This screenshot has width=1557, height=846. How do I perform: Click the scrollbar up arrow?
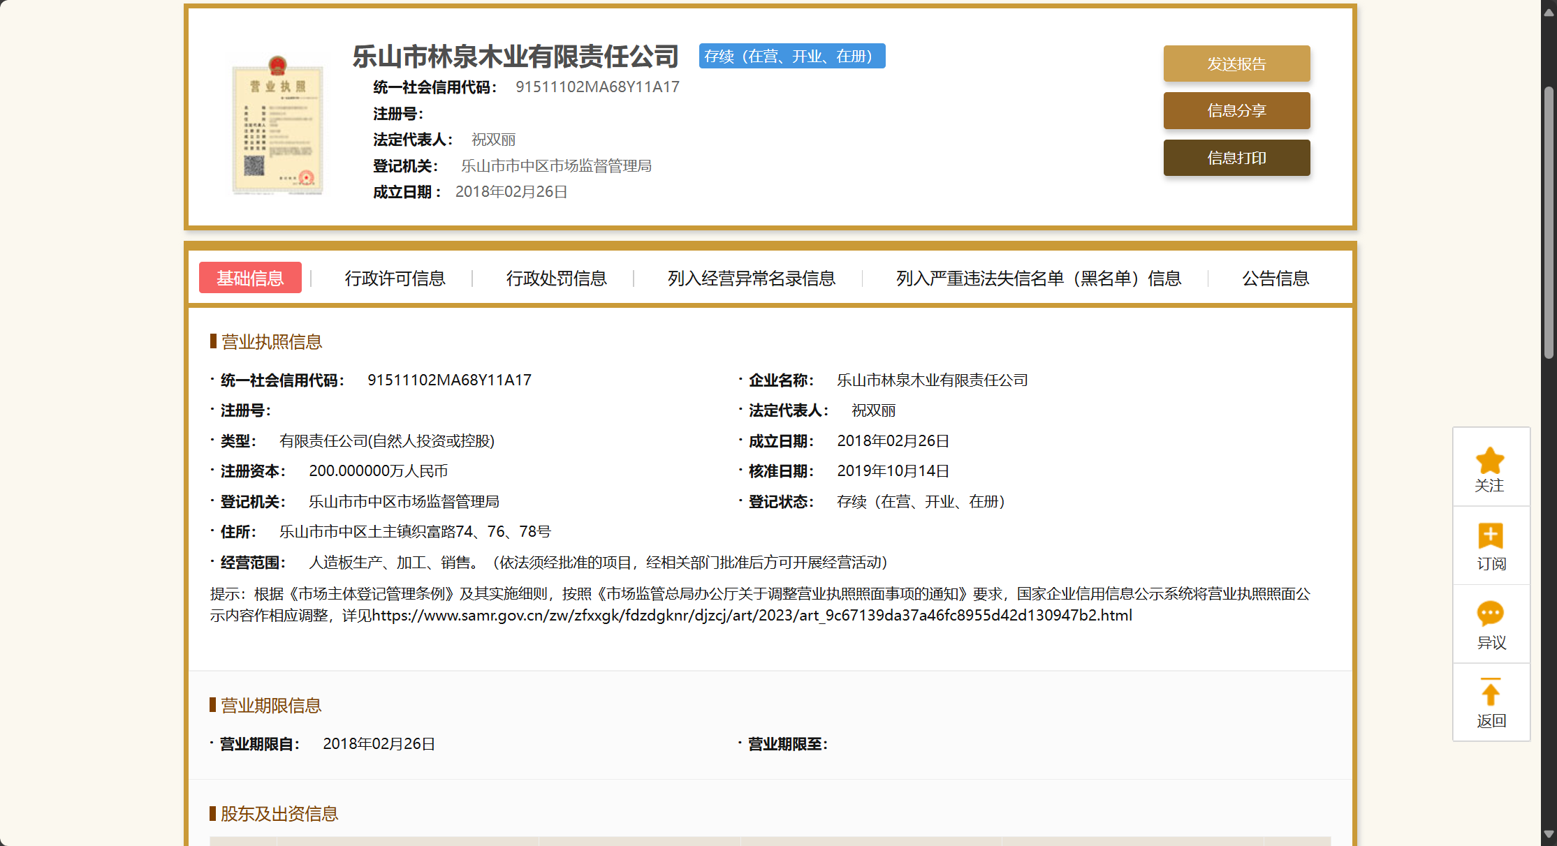click(x=1549, y=12)
